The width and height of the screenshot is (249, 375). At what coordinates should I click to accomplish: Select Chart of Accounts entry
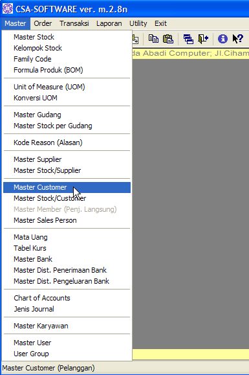[x=67, y=298]
